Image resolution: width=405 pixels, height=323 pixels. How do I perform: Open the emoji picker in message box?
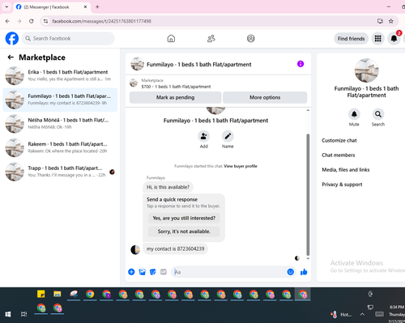(x=291, y=272)
